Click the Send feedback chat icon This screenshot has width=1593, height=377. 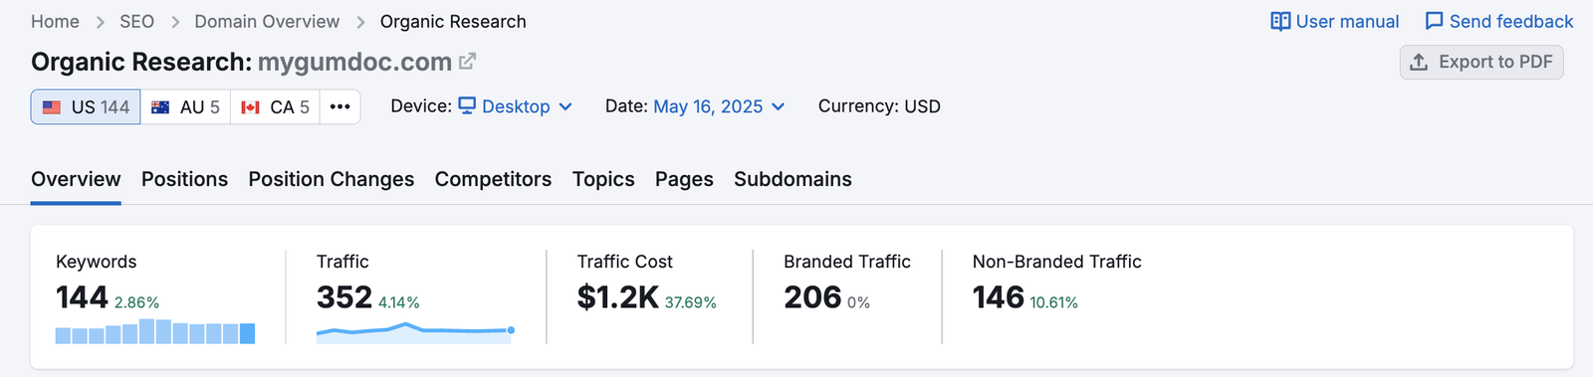pos(1434,21)
